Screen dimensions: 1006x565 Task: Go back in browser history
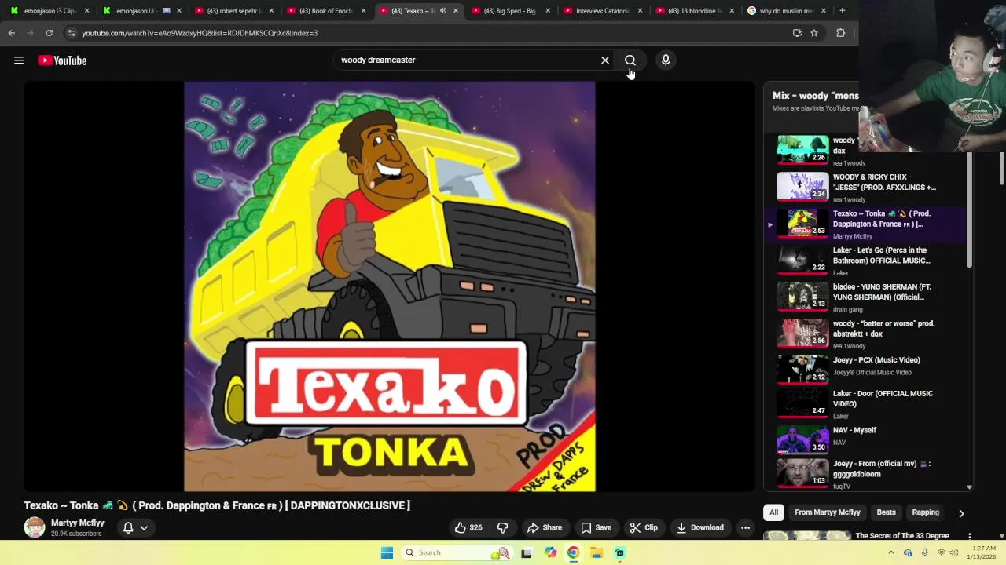coord(11,33)
